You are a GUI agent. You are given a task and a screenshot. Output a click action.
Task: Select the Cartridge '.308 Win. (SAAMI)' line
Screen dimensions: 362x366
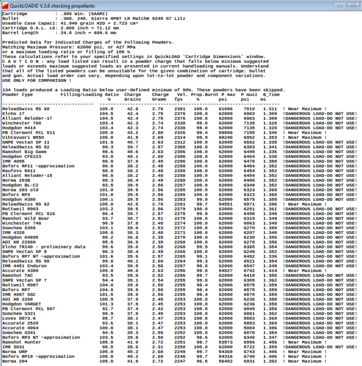(55, 14)
